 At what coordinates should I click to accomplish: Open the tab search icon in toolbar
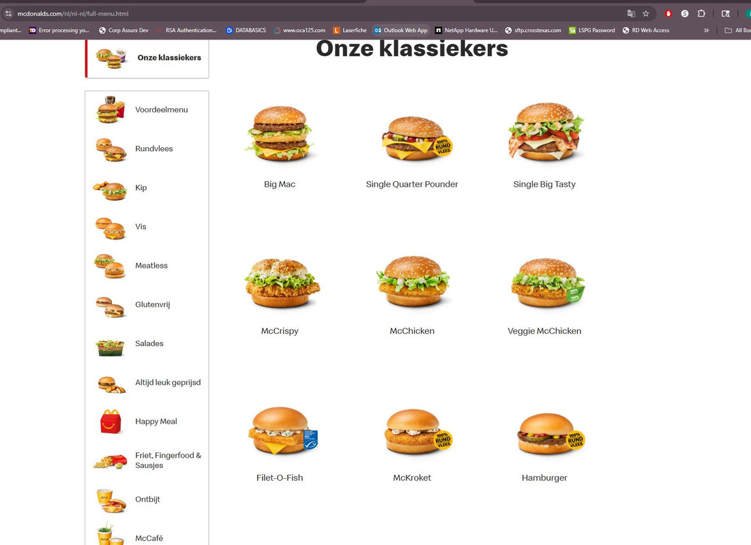pos(726,14)
